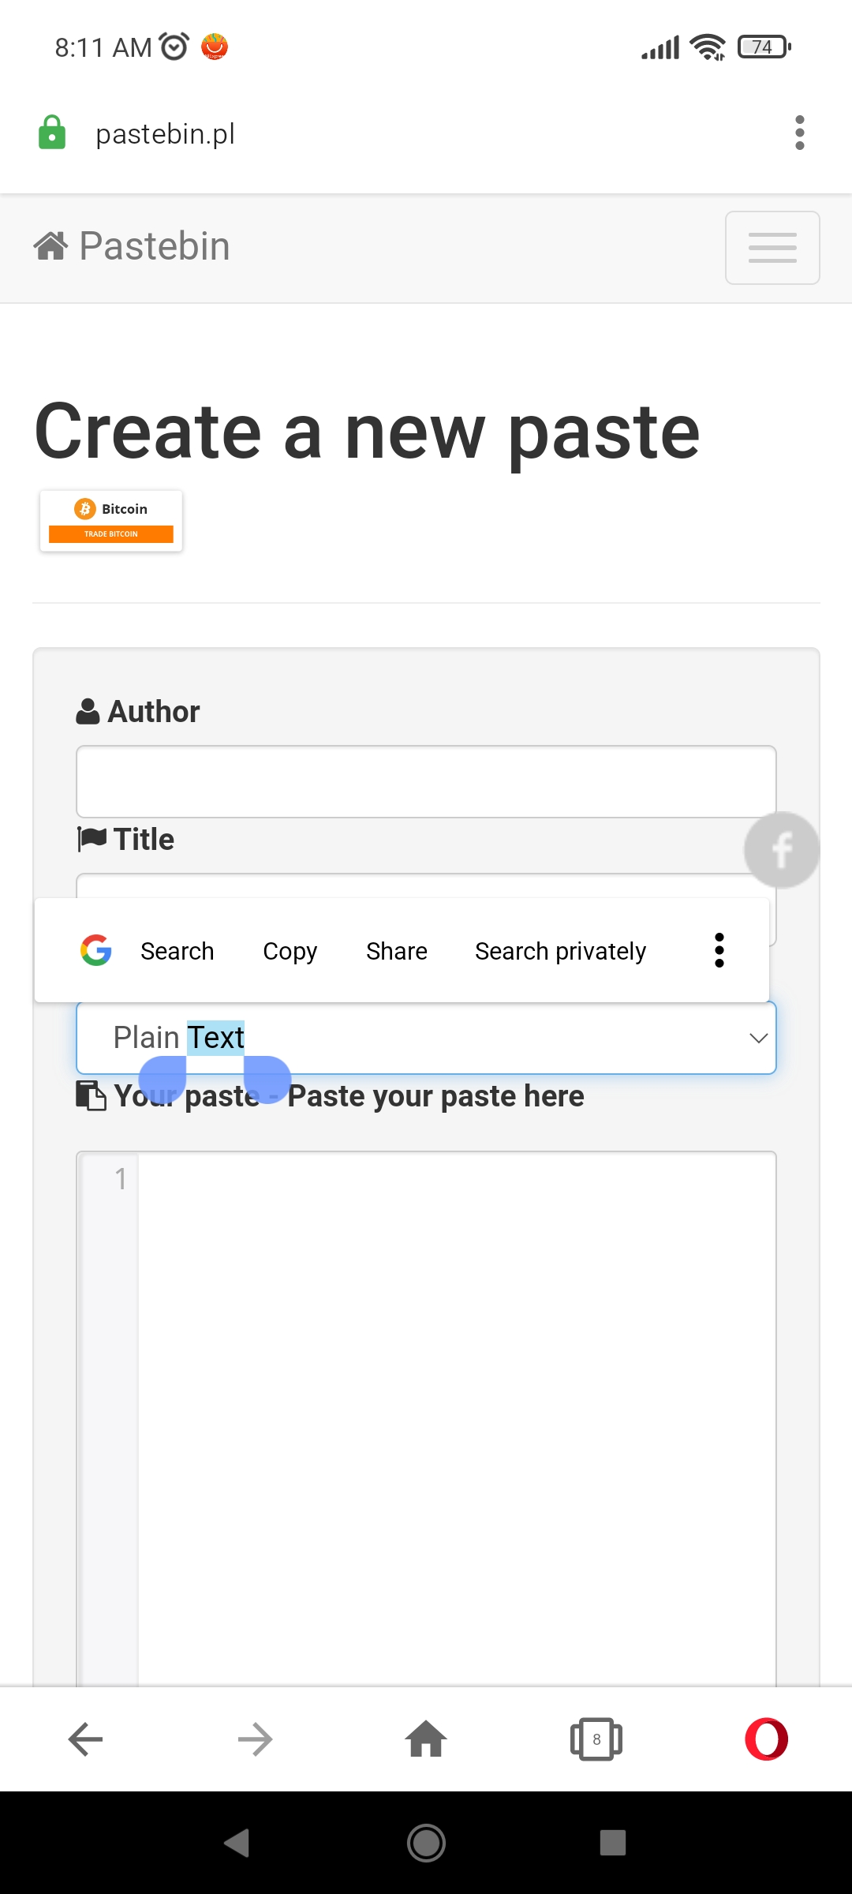Open more options in selection toolbar

pyautogui.click(x=719, y=950)
